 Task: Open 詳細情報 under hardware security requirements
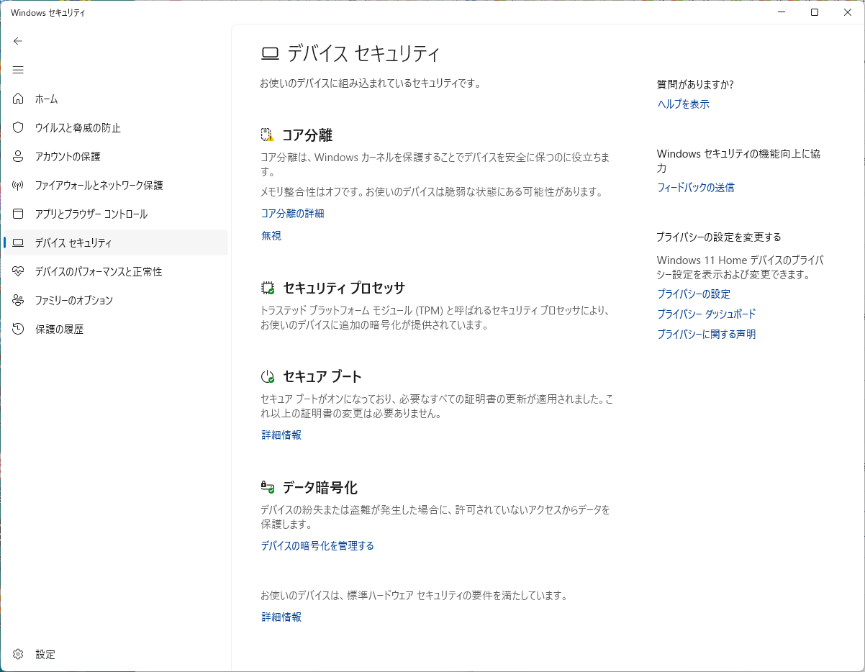pos(281,617)
